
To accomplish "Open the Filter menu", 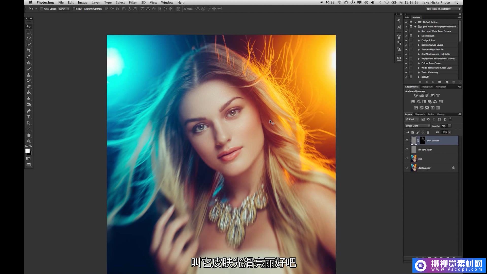I will click(x=133, y=3).
